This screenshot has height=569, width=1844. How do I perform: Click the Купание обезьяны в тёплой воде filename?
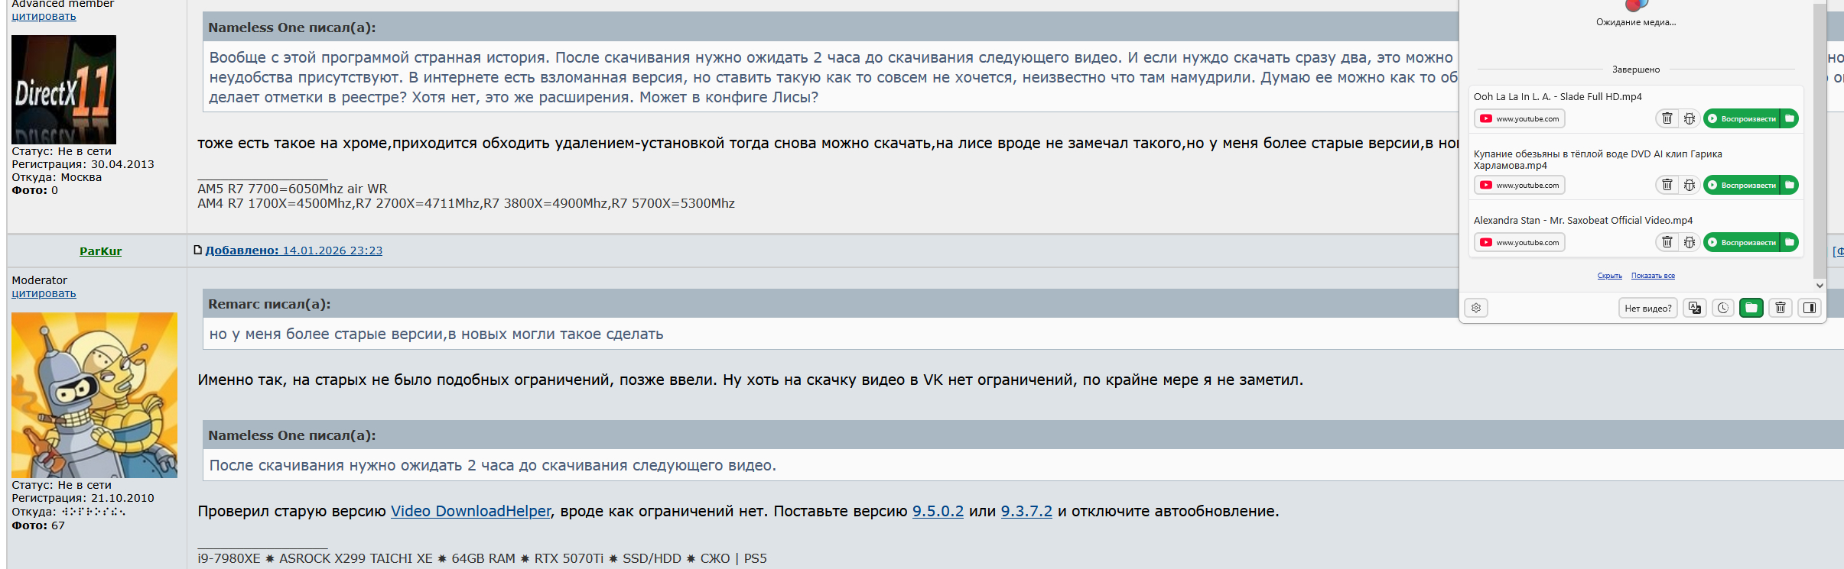[x=1598, y=160]
